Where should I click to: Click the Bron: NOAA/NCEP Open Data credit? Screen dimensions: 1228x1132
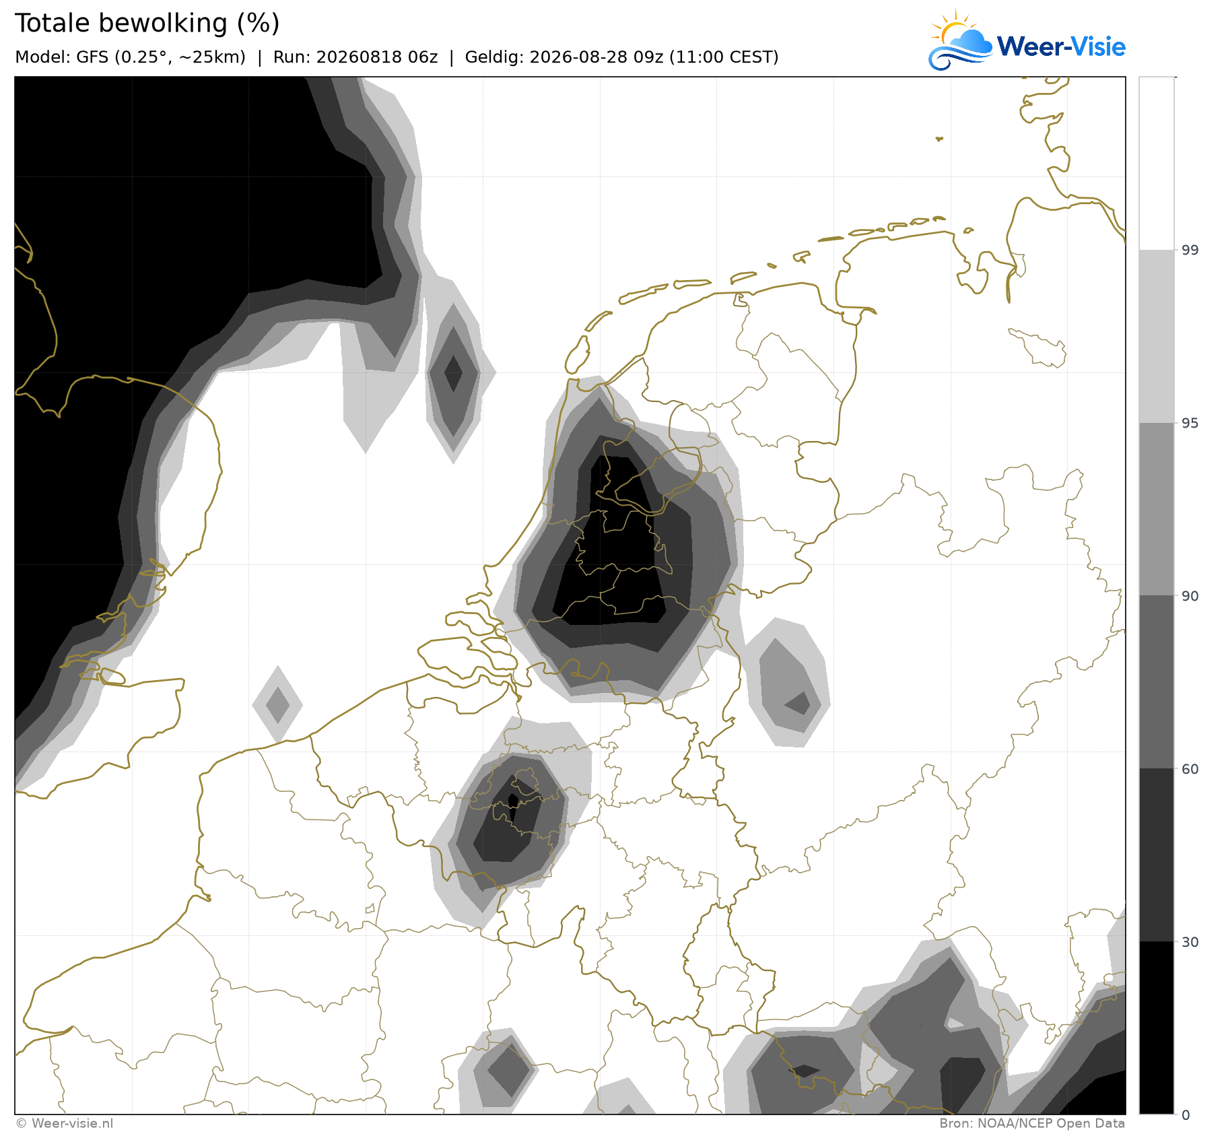click(1032, 1123)
